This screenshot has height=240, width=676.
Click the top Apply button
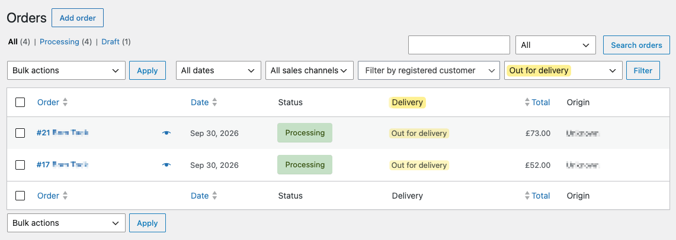tap(148, 70)
